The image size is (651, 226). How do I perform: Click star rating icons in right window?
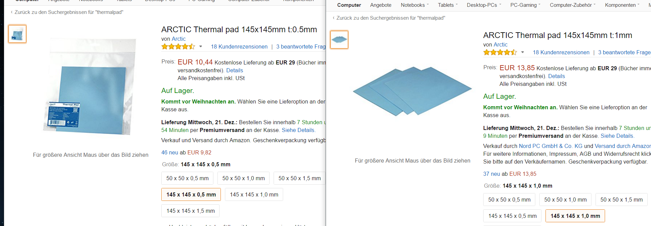[500, 52]
